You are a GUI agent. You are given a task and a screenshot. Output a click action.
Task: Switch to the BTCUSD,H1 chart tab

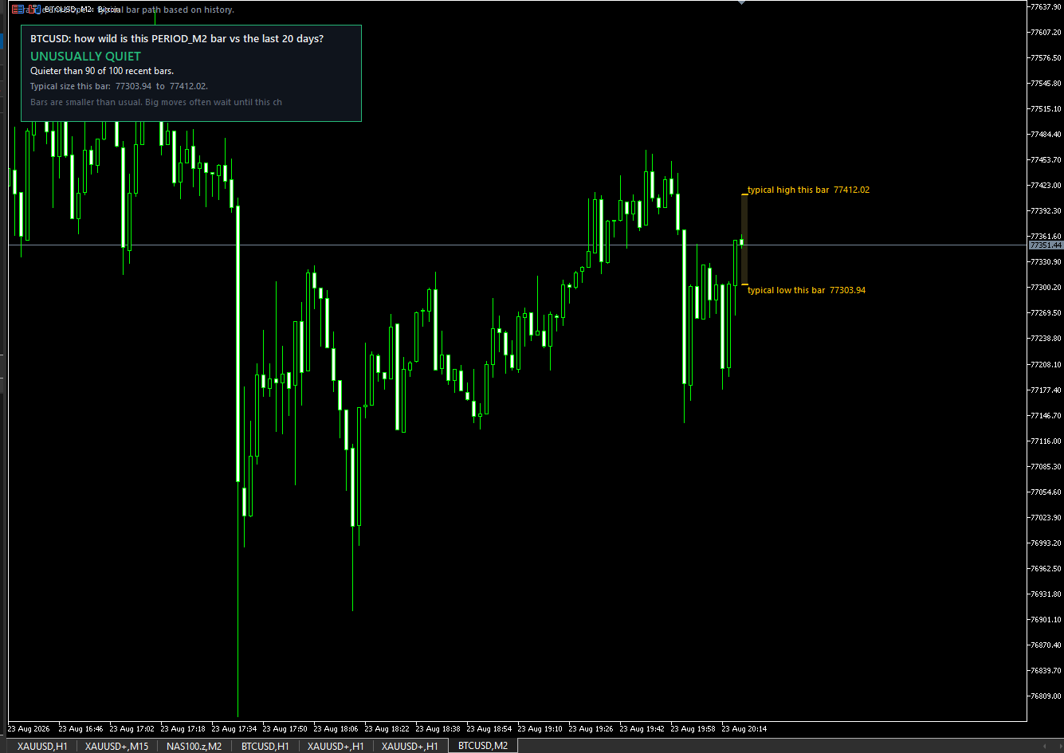265,746
